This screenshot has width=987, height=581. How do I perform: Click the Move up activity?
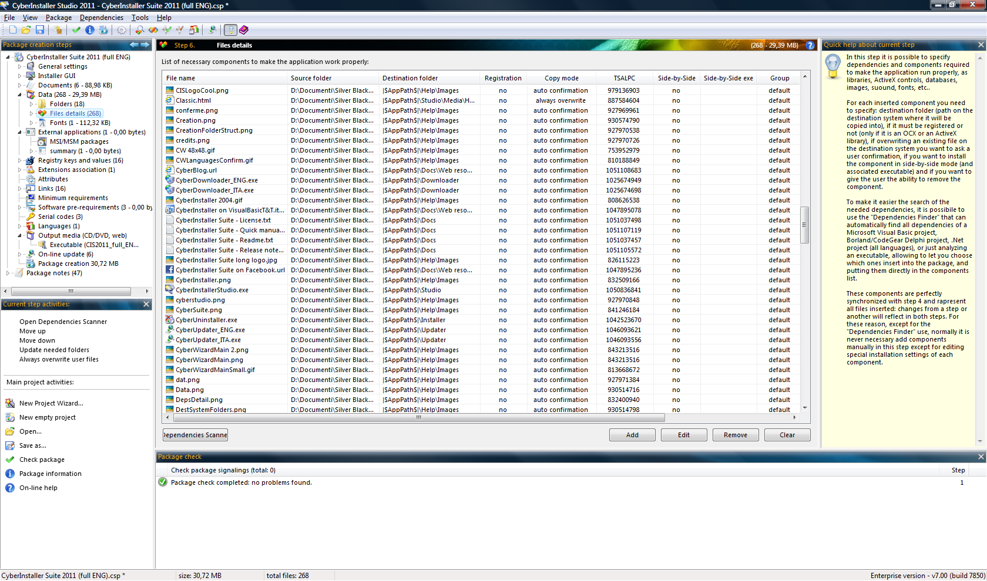[x=32, y=331]
